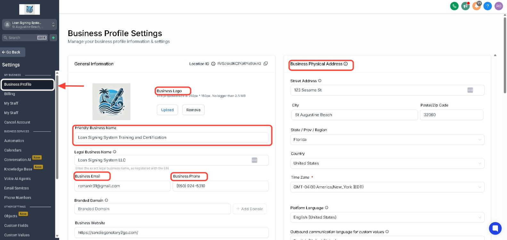
Task: Click the info icon beside Platform Language
Action: [x=327, y=208]
